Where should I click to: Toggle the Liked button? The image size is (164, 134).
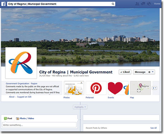click(125, 72)
